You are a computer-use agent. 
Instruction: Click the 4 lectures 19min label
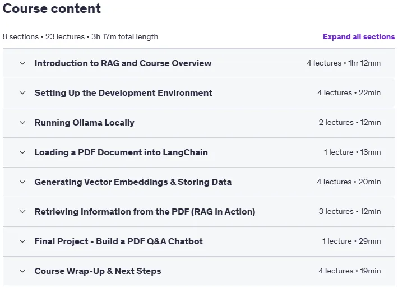[350, 271]
